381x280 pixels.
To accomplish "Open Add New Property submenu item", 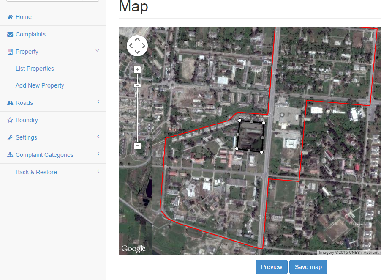I will [x=40, y=85].
